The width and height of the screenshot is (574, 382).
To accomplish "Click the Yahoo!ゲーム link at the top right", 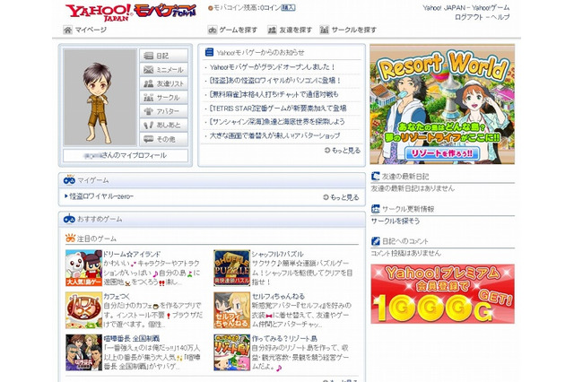I will pos(491,8).
